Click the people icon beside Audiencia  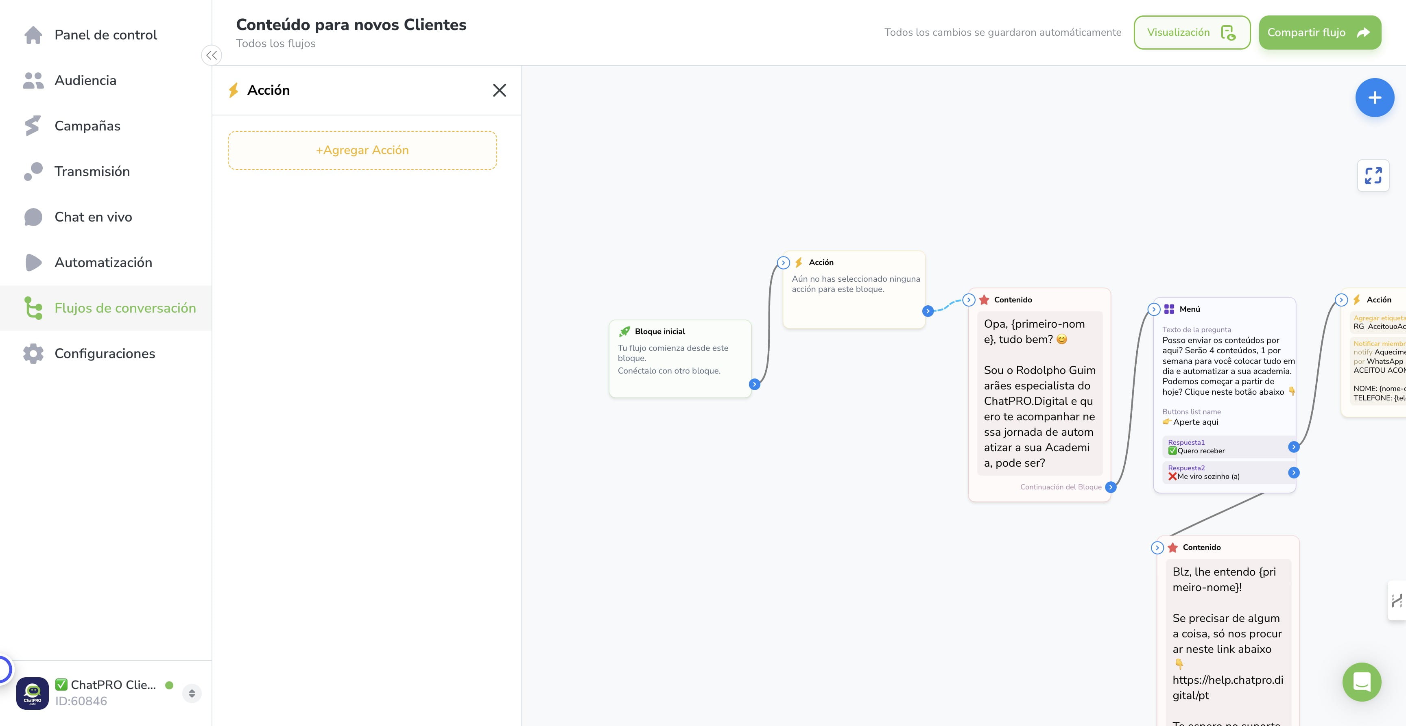pyautogui.click(x=33, y=80)
